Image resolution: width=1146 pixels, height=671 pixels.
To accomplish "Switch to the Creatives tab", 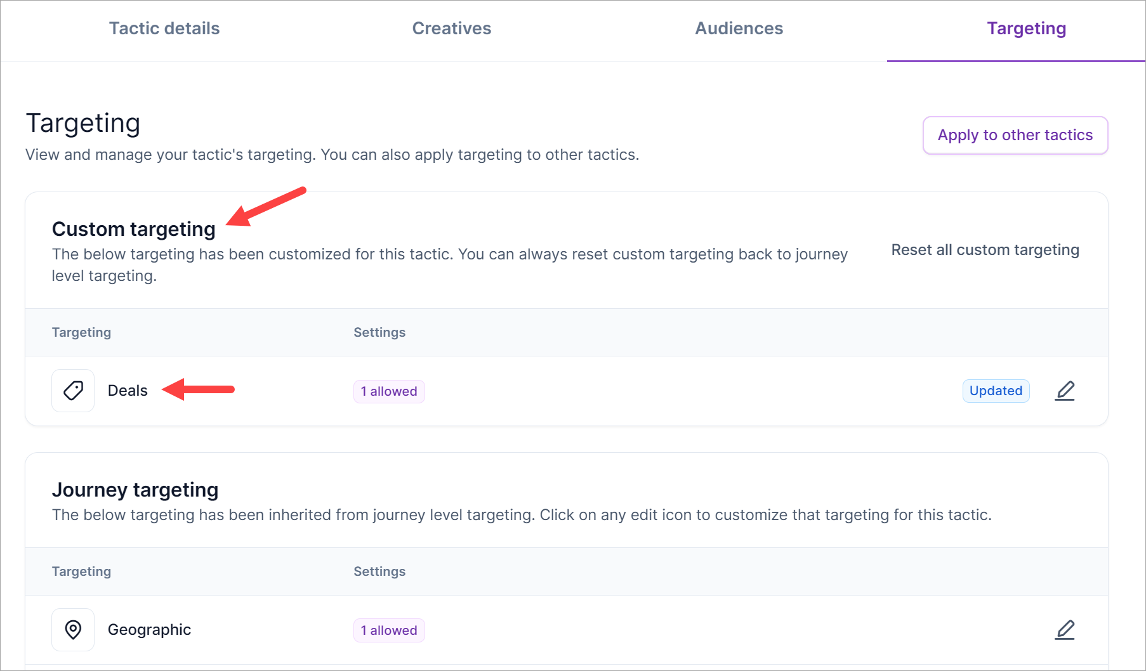I will click(451, 29).
